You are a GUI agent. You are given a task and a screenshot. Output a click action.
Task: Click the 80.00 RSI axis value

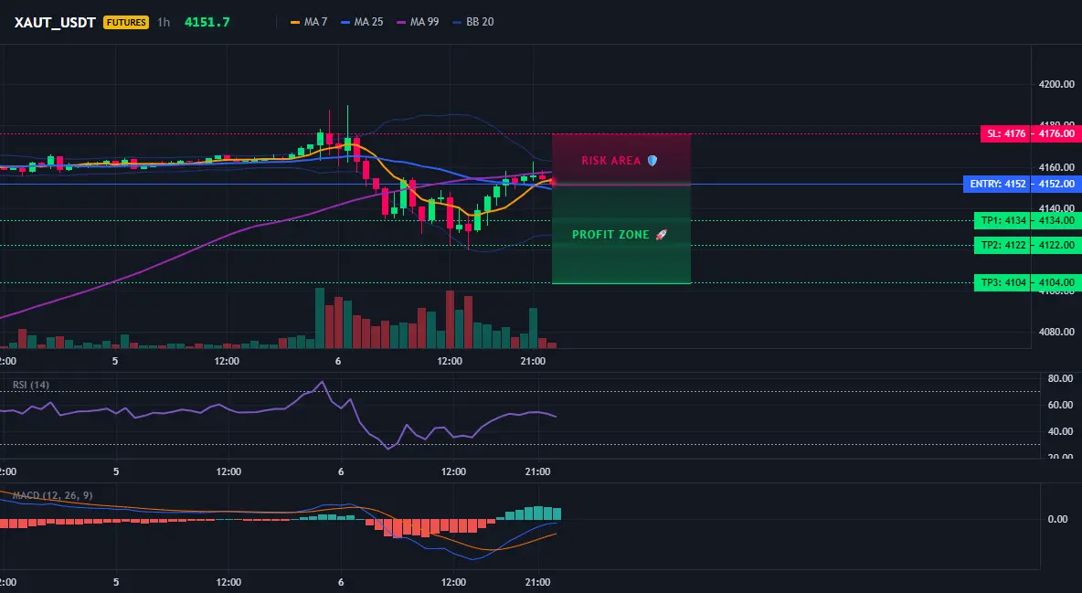(x=1060, y=378)
